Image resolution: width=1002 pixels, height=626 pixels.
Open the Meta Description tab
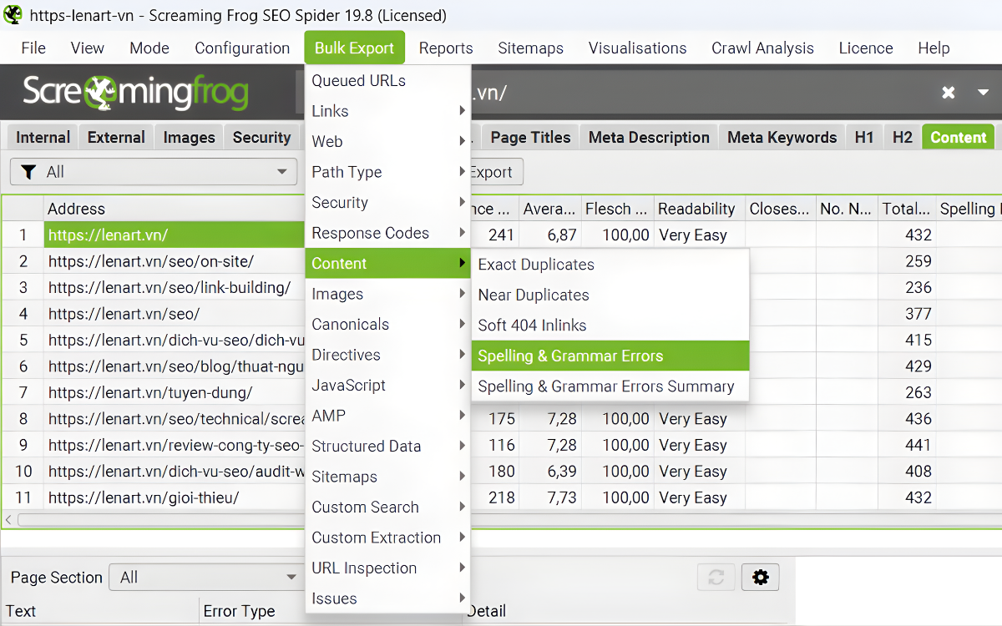(x=649, y=138)
